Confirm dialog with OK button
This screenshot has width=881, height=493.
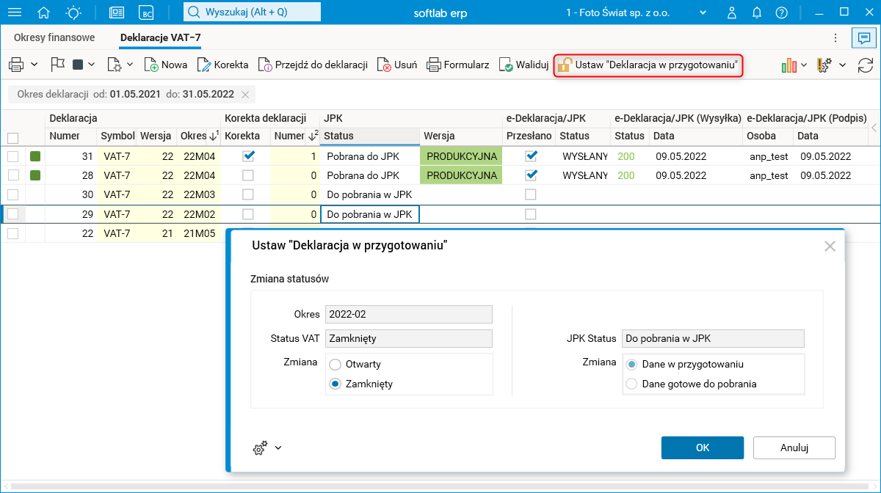703,448
